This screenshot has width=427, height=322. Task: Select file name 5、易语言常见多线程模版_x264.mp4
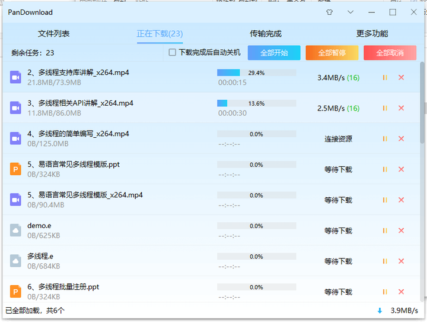(85, 195)
